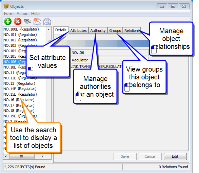Click the Save button
The width and height of the screenshot is (199, 173).
tap(125, 156)
